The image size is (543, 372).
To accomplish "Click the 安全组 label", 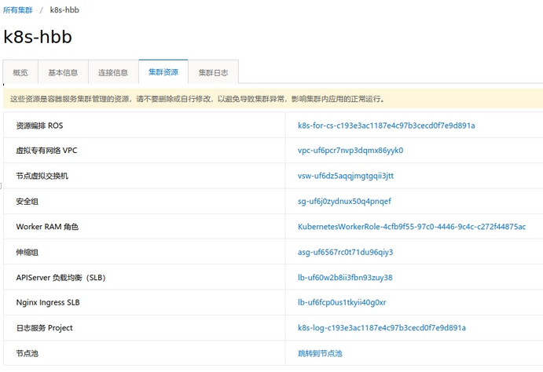I will tap(27, 201).
